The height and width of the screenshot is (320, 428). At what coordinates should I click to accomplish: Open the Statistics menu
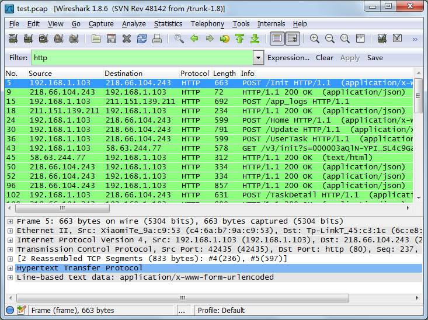point(168,24)
